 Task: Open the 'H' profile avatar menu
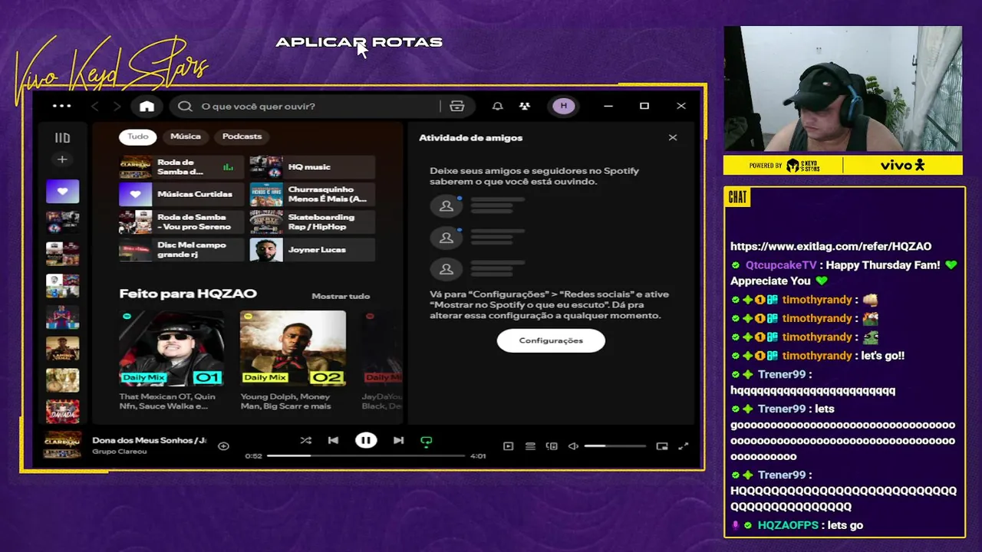[x=564, y=106]
